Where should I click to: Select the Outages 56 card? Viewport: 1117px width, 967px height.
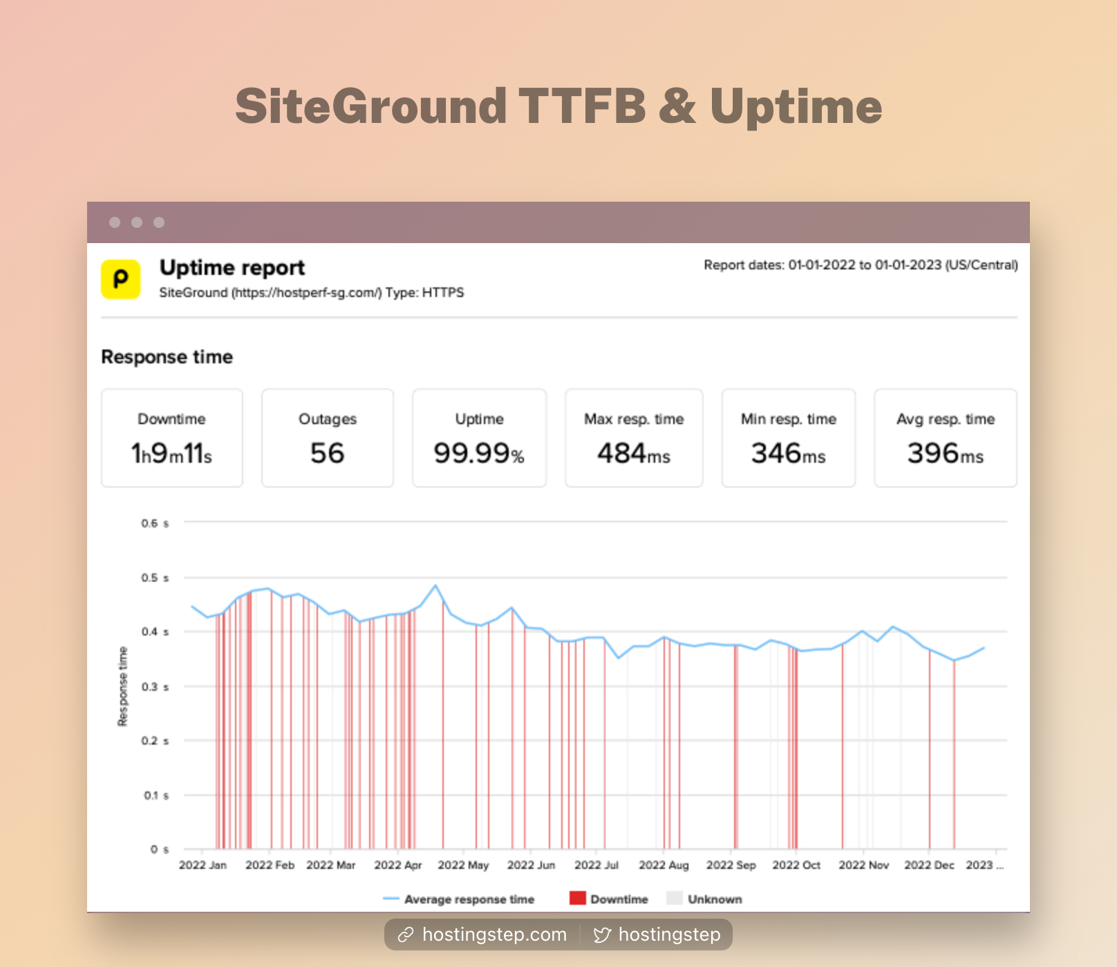click(x=328, y=438)
